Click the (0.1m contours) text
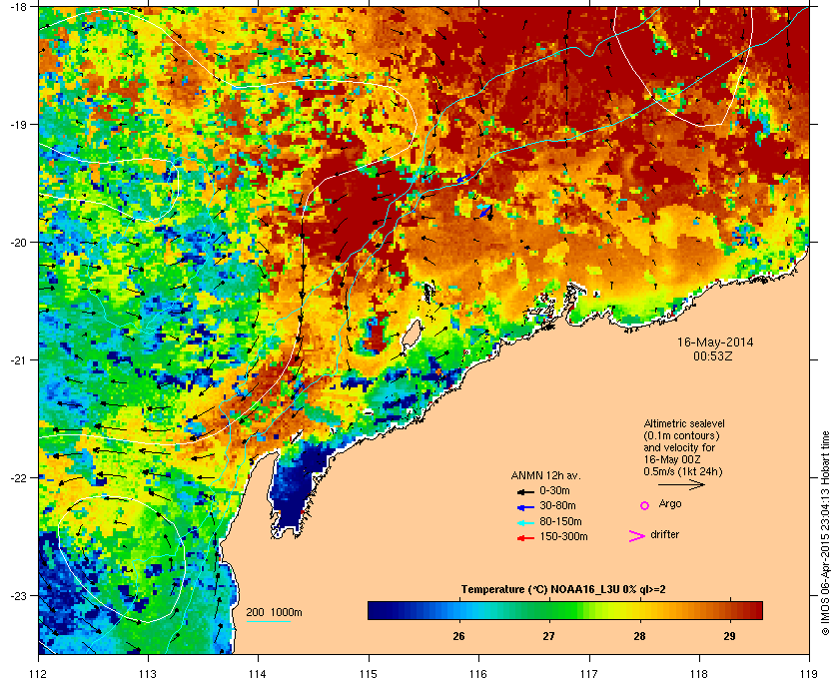This screenshot has width=839, height=679. click(x=681, y=435)
